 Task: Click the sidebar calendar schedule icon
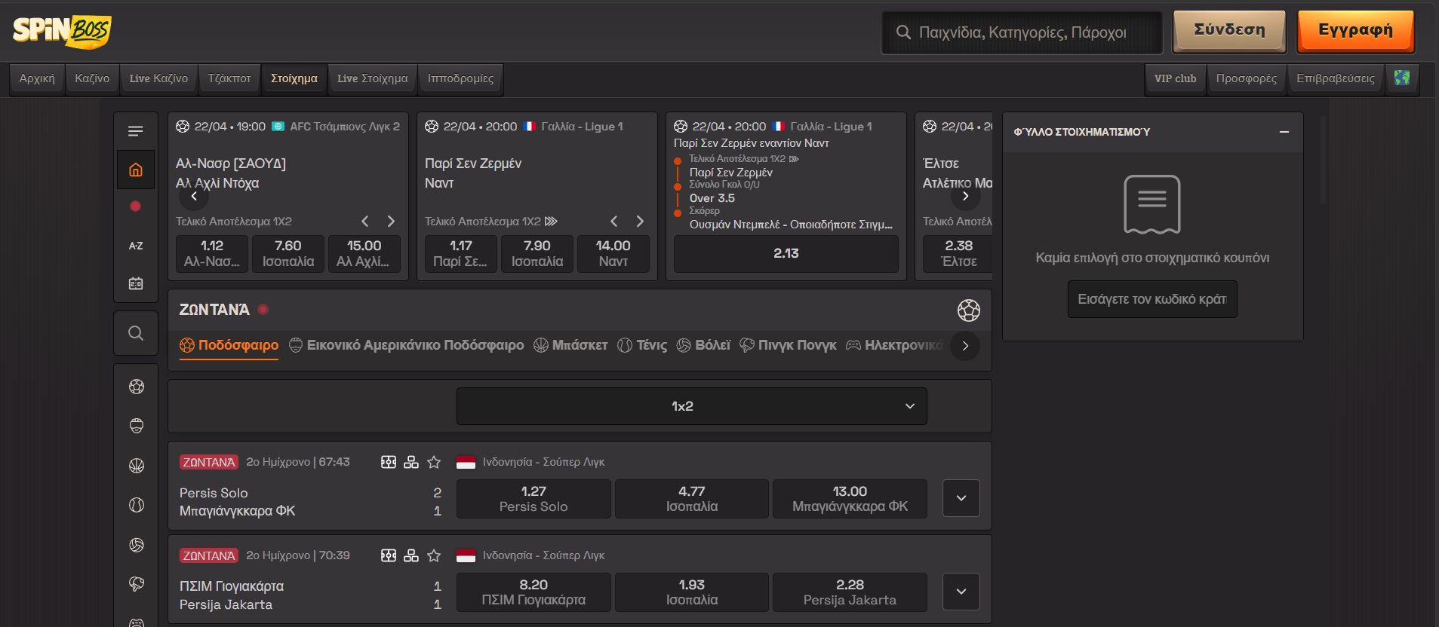136,283
